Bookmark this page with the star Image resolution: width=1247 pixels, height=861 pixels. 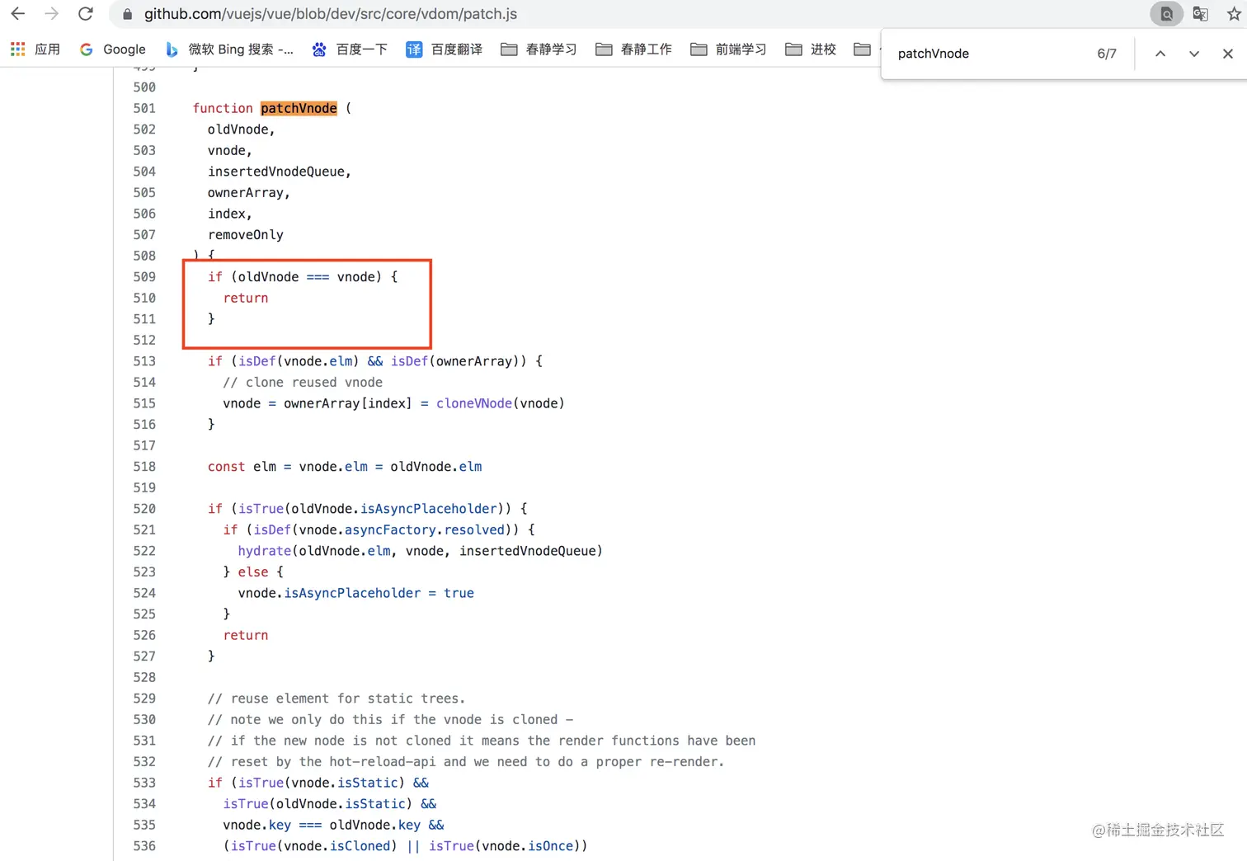(1235, 14)
